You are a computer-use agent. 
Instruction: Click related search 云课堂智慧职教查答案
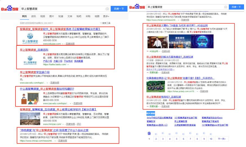[x=185, y=125]
